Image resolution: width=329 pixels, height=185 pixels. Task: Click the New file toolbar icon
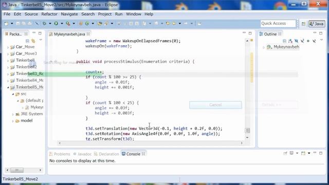tap(6, 24)
